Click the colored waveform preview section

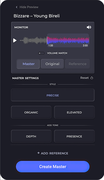pos(68,41)
